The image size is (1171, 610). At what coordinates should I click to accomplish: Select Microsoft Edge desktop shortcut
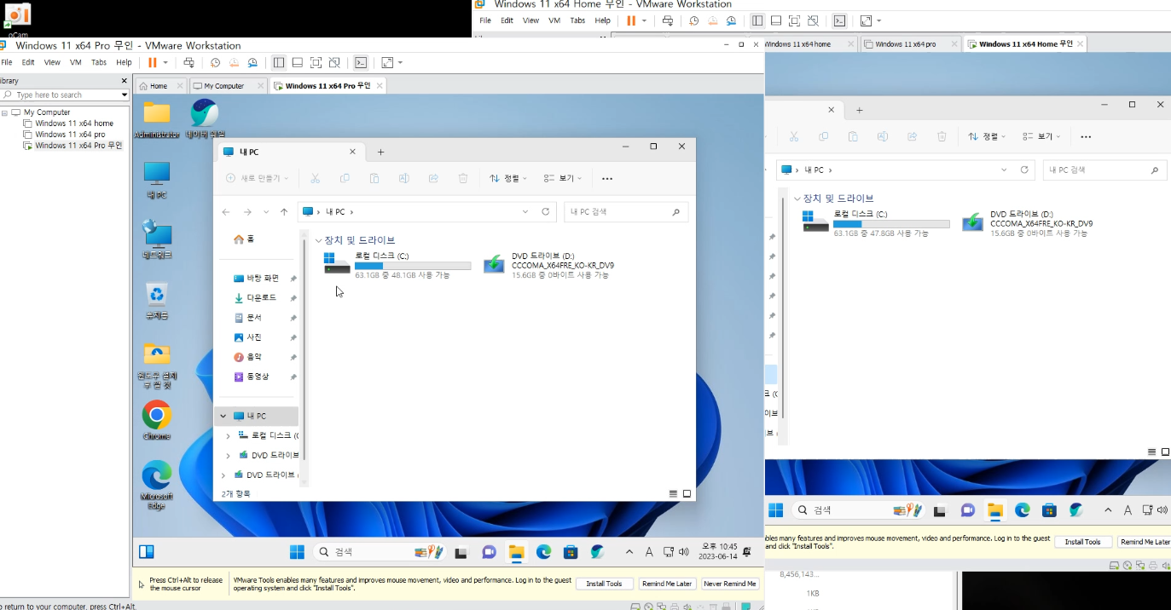pyautogui.click(x=157, y=485)
